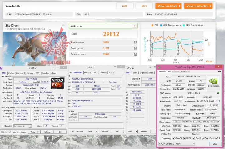
Task: Click the Memory Size 4096 MB value
Action: (x=180, y=118)
